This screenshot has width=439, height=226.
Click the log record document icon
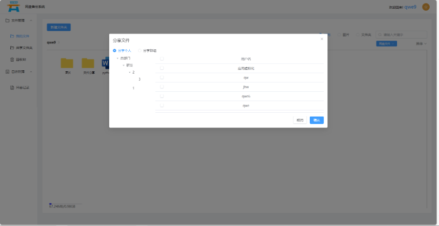(x=12, y=87)
